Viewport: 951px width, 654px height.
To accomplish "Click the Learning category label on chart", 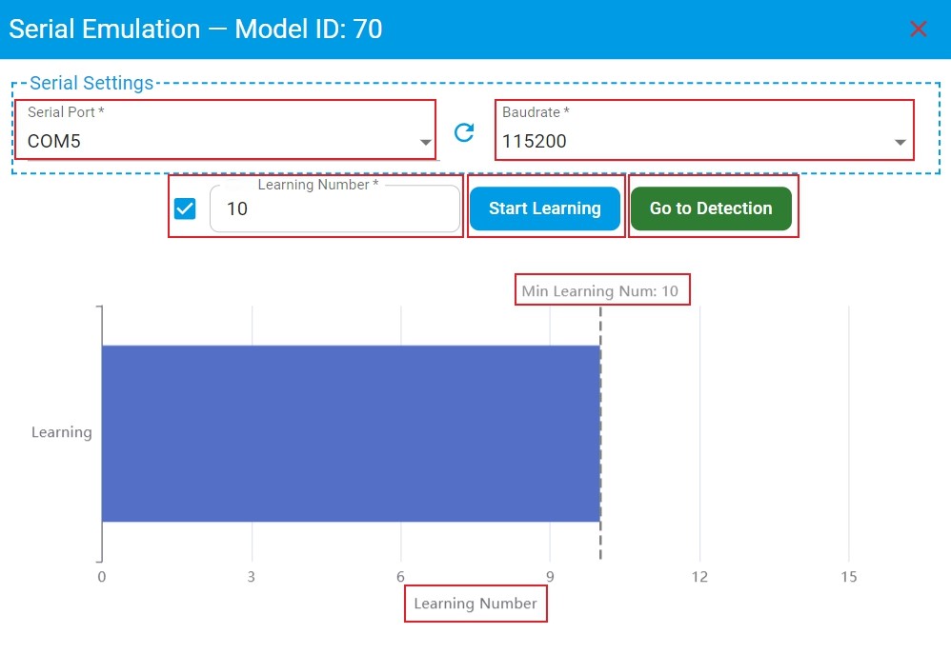I will pyautogui.click(x=62, y=432).
